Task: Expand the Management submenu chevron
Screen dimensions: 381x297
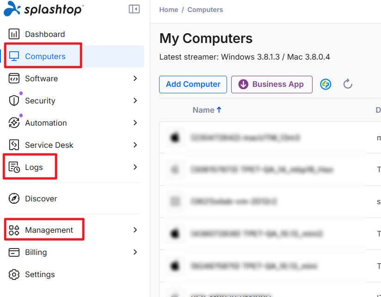Action: pyautogui.click(x=135, y=230)
